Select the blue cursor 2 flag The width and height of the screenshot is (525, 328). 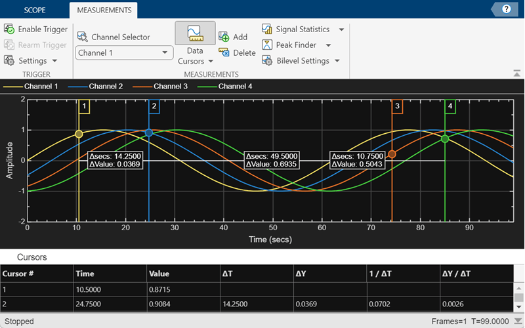pyautogui.click(x=154, y=106)
